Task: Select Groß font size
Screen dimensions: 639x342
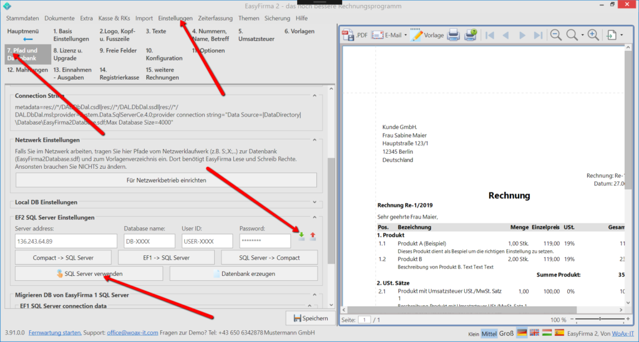Action: click(507, 333)
